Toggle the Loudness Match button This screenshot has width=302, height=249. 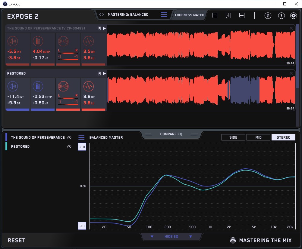click(189, 15)
